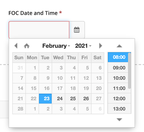This screenshot has width=144, height=132.
Task: Select date 26 in the calendar
Action: point(85,99)
